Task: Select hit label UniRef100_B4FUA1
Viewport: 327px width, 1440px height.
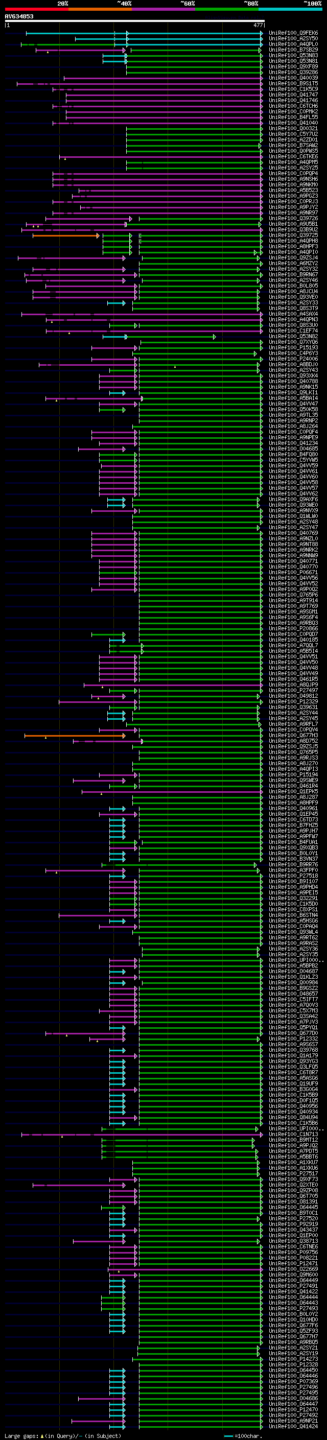Action: point(293,842)
